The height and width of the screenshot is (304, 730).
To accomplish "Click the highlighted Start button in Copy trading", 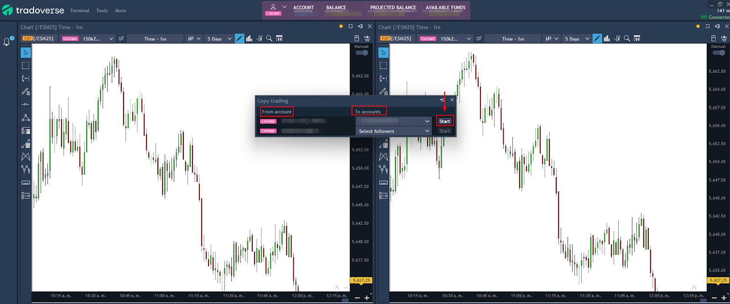I will tap(444, 121).
